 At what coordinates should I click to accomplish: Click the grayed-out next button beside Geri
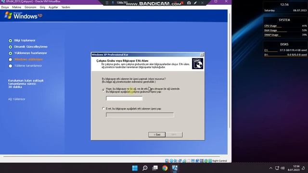pyautogui.click(x=174, y=135)
